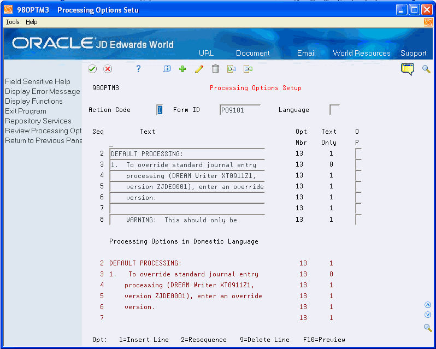Viewport: 436px width, 349px height.
Task: Click the 'Processing Options Setup' red title
Action: pos(256,88)
